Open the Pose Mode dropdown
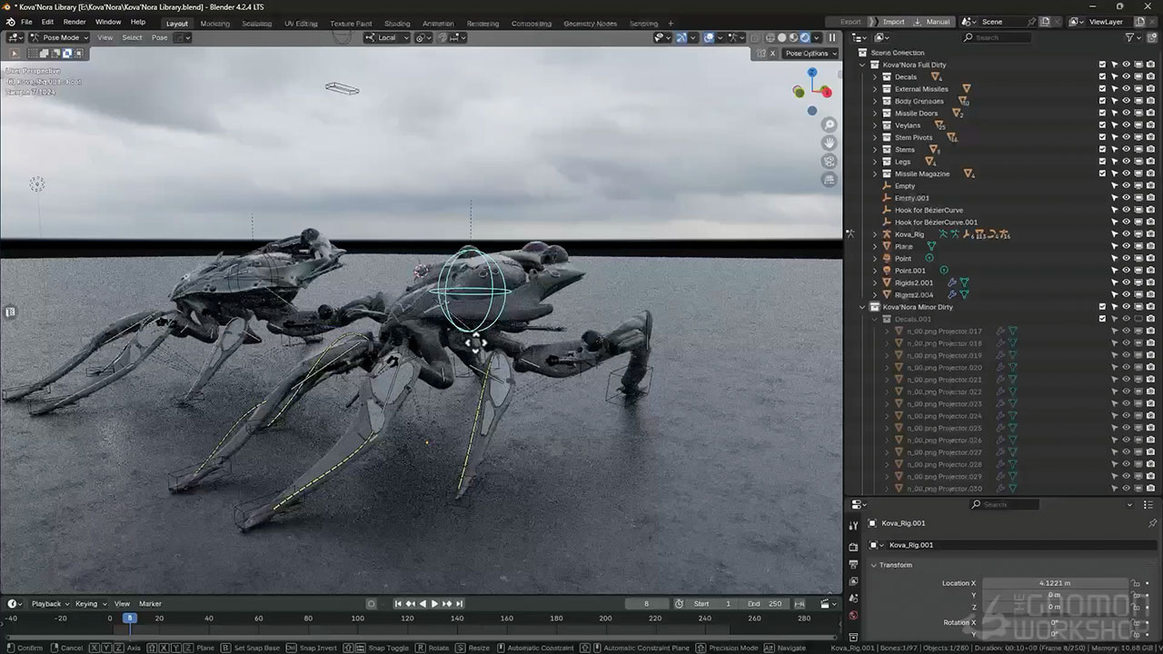 pos(59,37)
